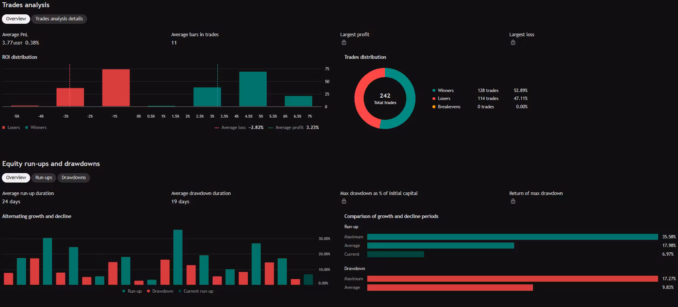
Task: Switch to the Trades analysis details tab
Action: point(59,19)
